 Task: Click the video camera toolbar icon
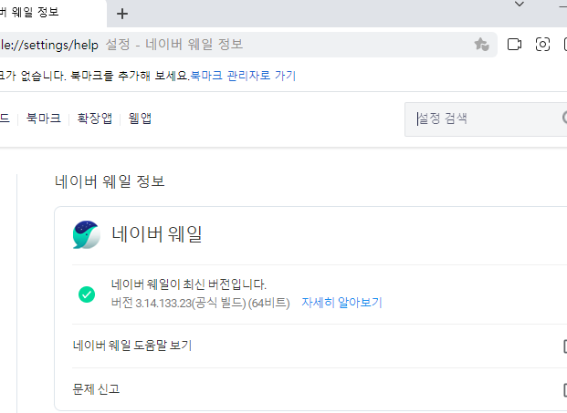click(x=514, y=44)
